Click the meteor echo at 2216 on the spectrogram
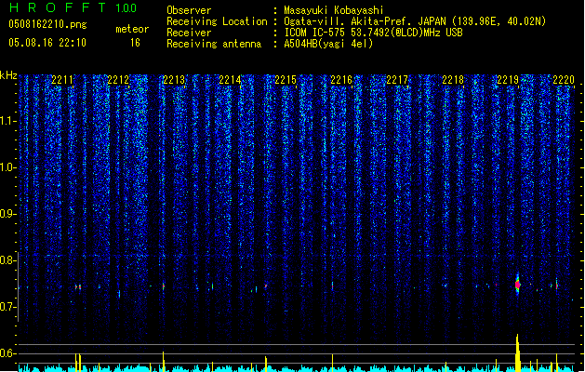The width and height of the screenshot is (585, 372). 332,286
